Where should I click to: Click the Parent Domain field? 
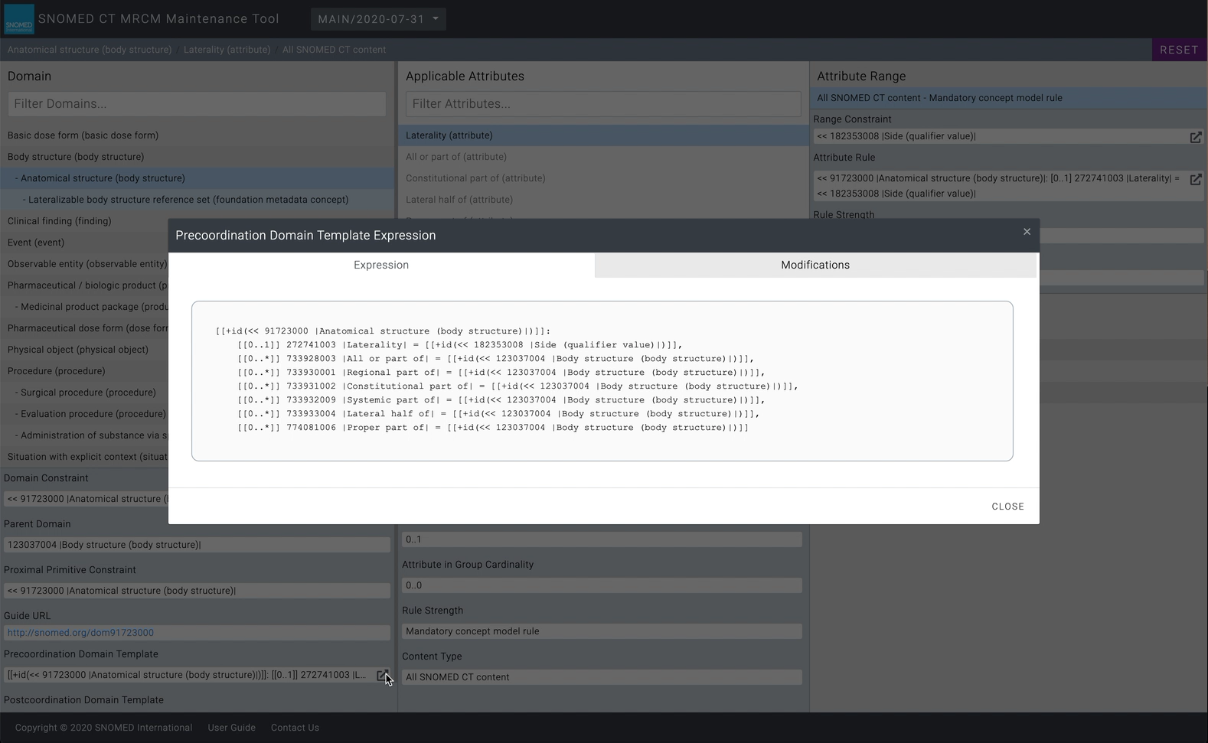(197, 545)
